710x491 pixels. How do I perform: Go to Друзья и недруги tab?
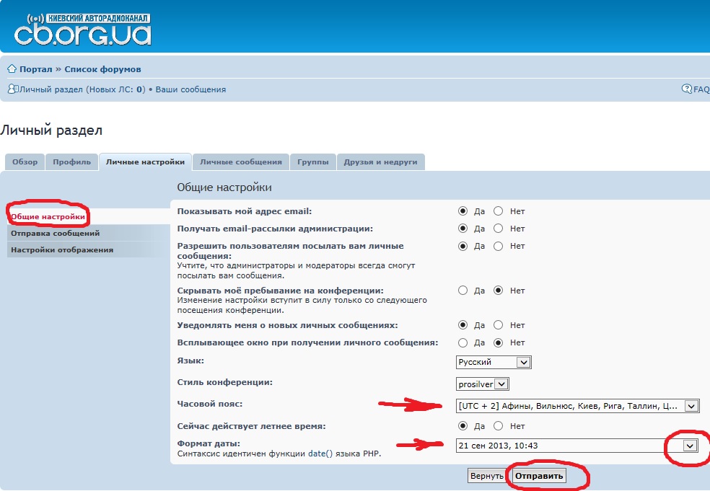click(380, 162)
